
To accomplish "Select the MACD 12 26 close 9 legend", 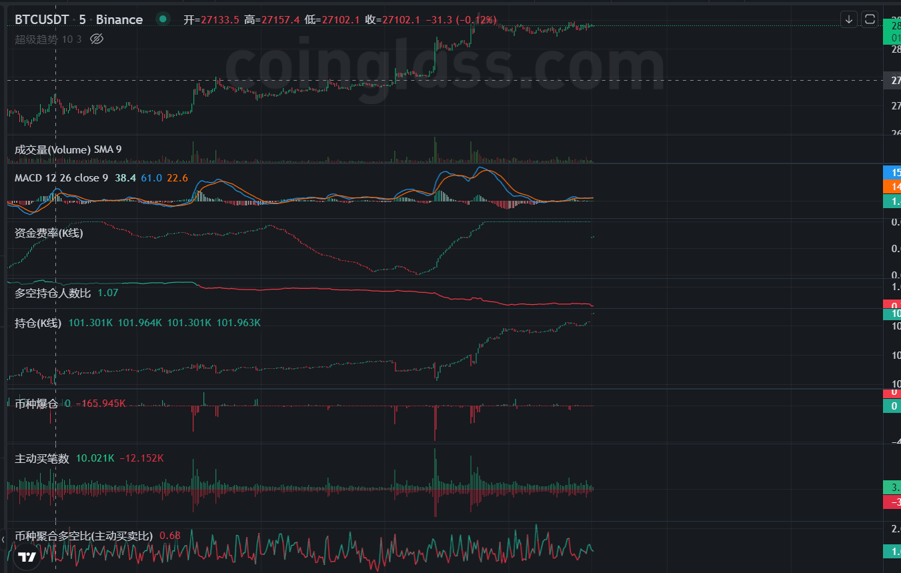I will coord(61,178).
